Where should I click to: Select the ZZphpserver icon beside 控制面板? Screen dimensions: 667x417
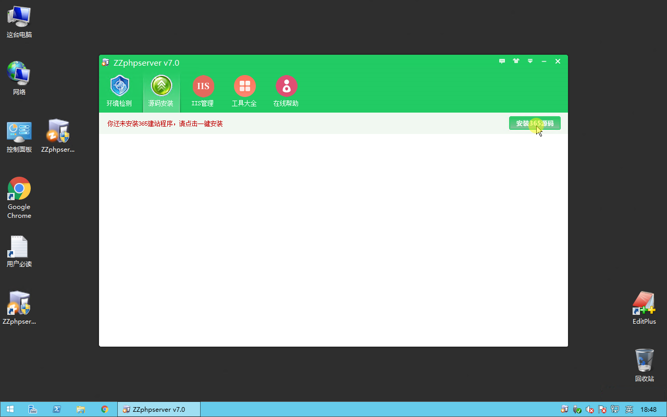click(58, 137)
